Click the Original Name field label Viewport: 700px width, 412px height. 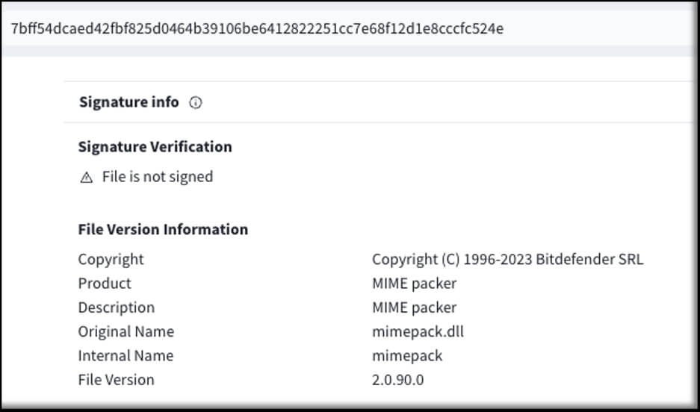point(126,331)
